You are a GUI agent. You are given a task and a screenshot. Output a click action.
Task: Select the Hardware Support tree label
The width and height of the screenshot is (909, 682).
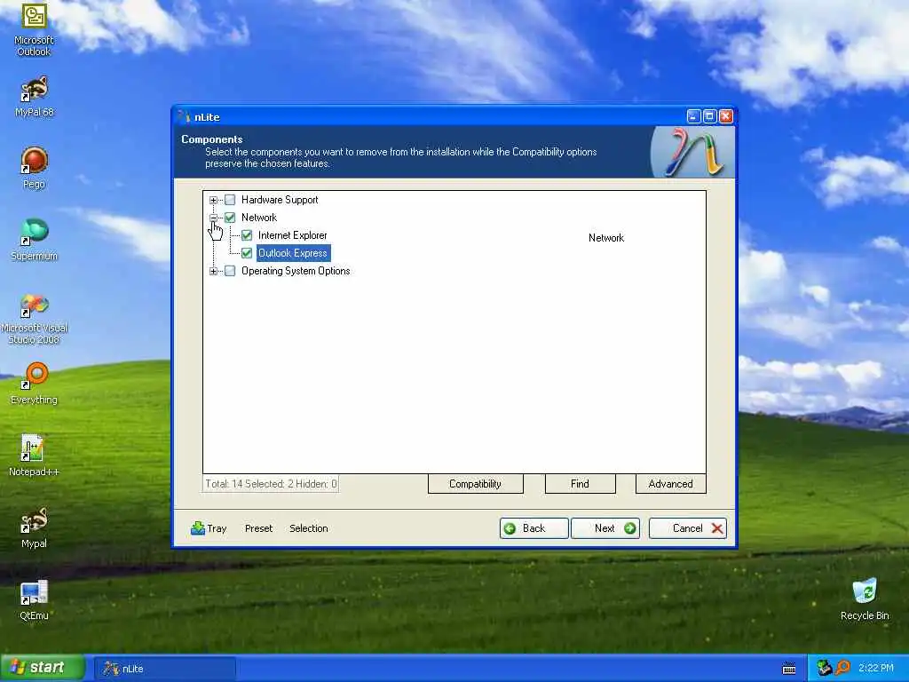coord(280,200)
